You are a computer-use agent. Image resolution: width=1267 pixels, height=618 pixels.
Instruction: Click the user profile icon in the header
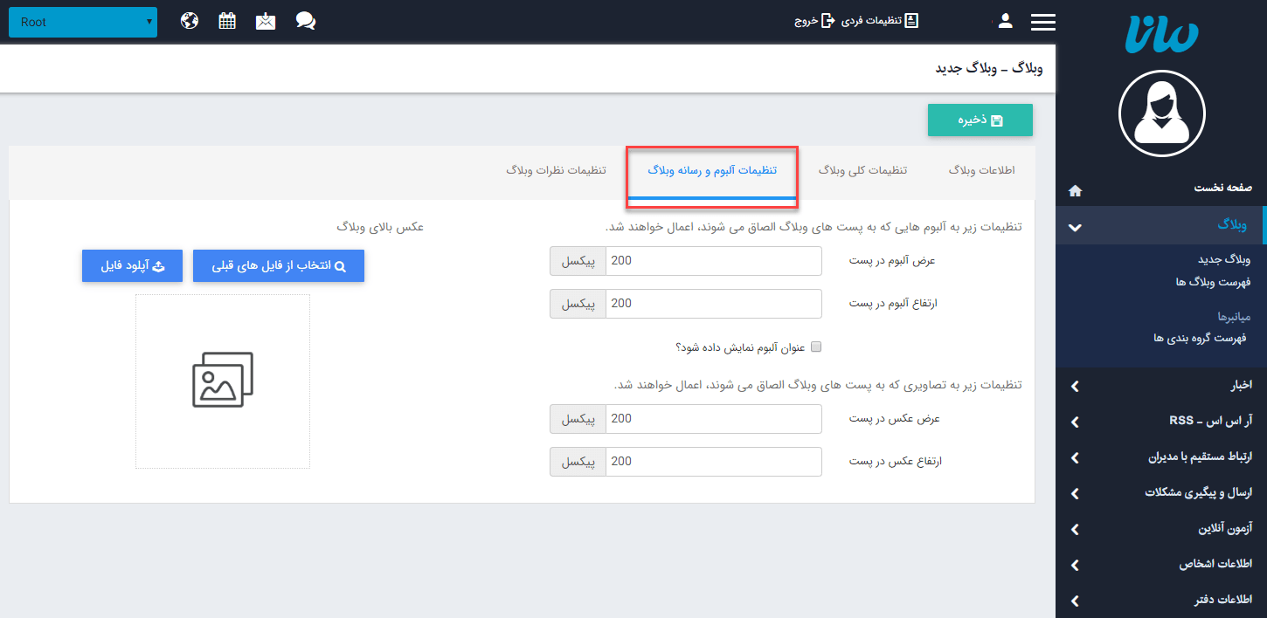[x=1005, y=19]
